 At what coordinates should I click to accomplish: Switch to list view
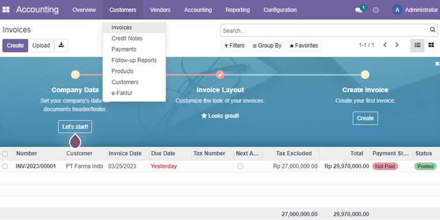(x=417, y=45)
